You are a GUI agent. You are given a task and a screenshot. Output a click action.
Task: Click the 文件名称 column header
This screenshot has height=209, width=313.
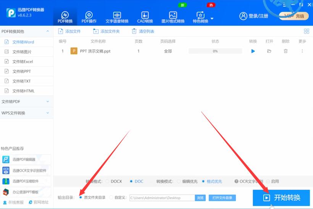click(x=98, y=41)
